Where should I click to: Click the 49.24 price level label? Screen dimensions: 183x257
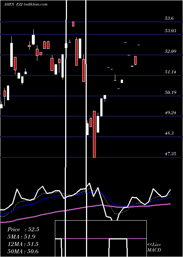coord(171,113)
